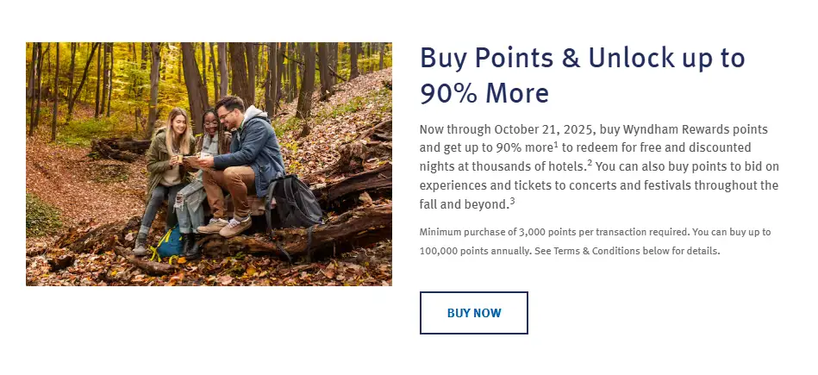Click the black backpack in the photo

click(x=297, y=203)
